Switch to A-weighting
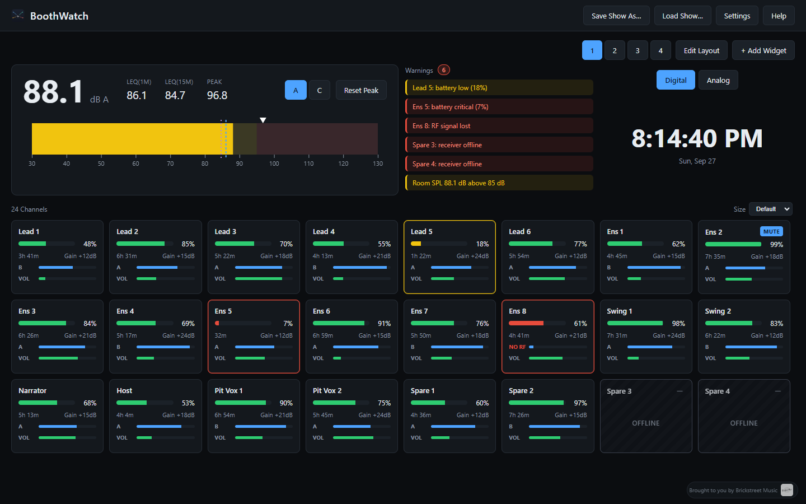806x504 pixels. click(296, 90)
